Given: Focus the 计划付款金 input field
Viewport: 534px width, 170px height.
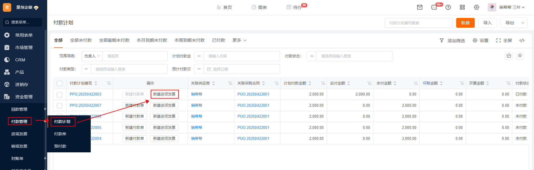Looking at the screenshot, I should coord(242,56).
